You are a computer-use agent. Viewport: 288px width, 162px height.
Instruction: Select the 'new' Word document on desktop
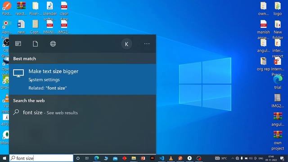coord(21,27)
